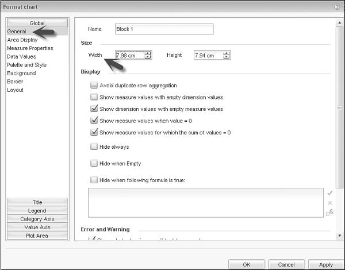This screenshot has width=345, height=270.
Task: Click the scrollbar up arrow
Action: click(339, 22)
